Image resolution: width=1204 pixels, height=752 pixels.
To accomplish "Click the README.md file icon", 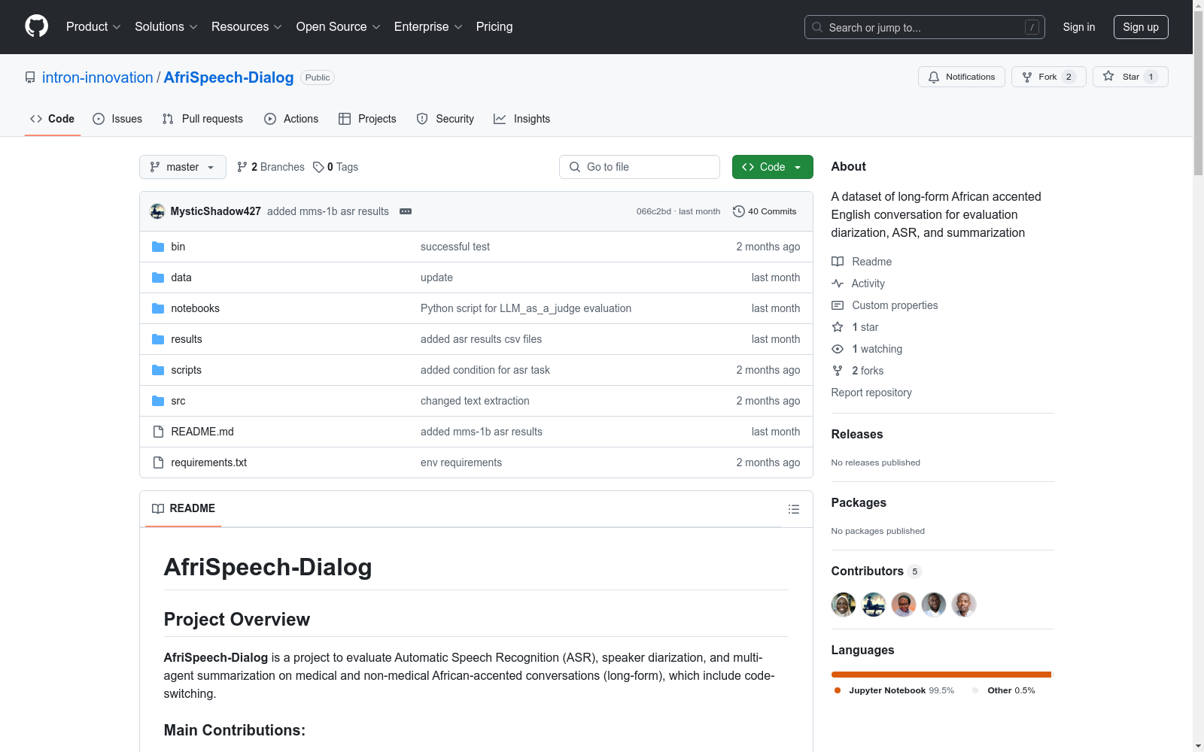I will (x=158, y=432).
